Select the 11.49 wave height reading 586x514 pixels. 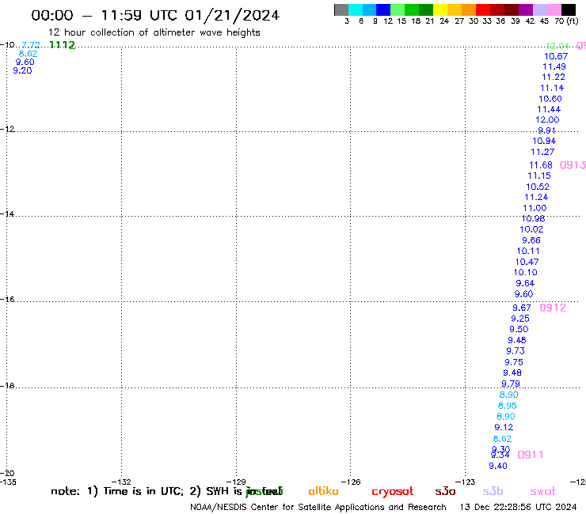click(554, 66)
